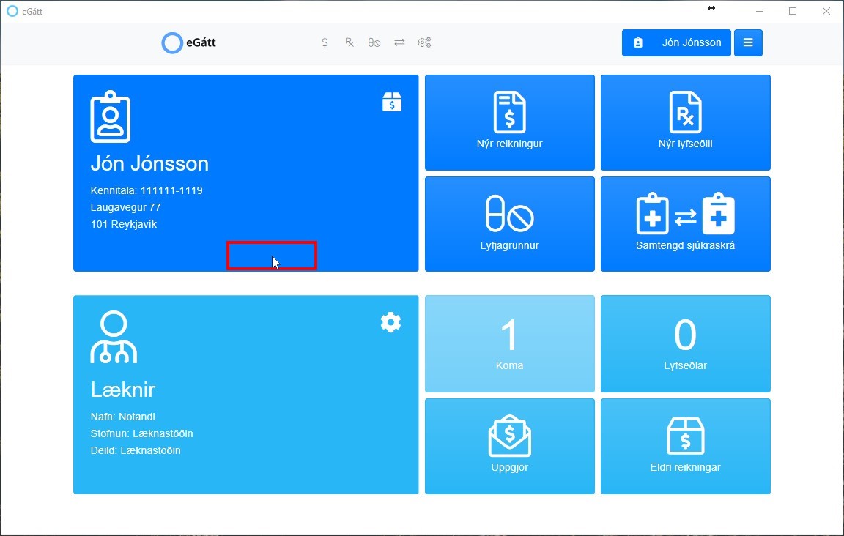Open the Samtengd sjúkraskrá tile
This screenshot has width=844, height=536.
(685, 224)
